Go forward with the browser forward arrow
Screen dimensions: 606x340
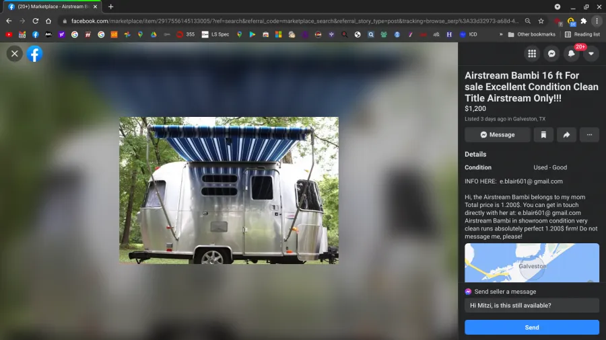[x=22, y=21]
